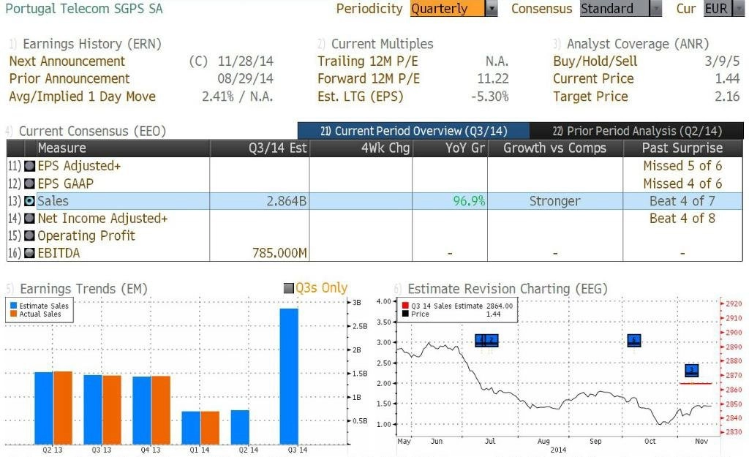
Task: Toggle the Q3s Only checkbox
Action: click(288, 288)
